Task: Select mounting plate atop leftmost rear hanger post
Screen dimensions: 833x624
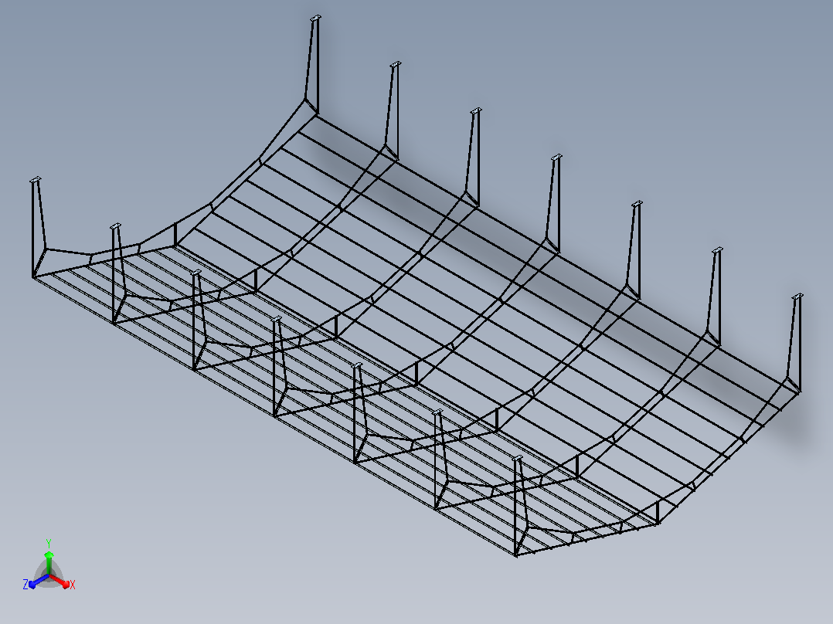Action: click(315, 19)
